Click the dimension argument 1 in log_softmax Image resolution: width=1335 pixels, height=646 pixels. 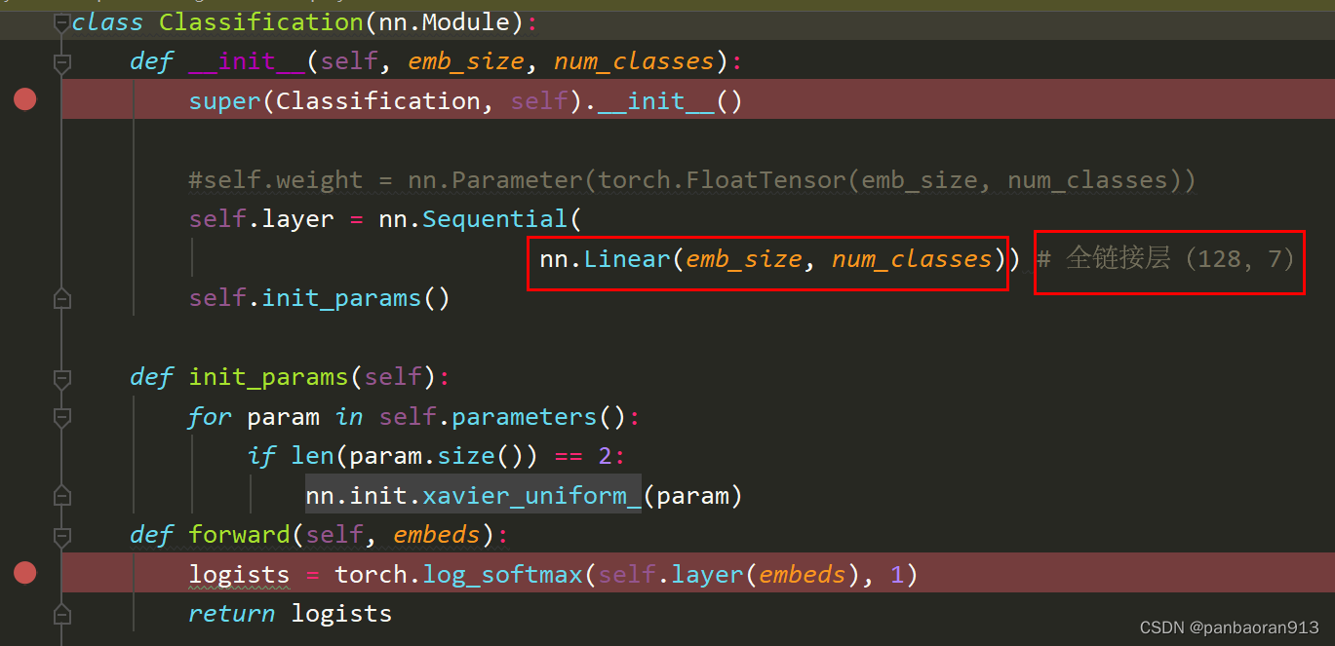tap(897, 574)
